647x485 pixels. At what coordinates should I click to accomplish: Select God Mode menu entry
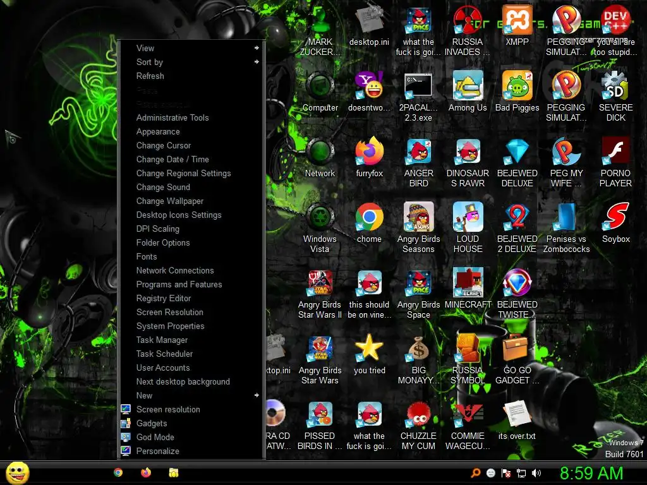point(191,437)
